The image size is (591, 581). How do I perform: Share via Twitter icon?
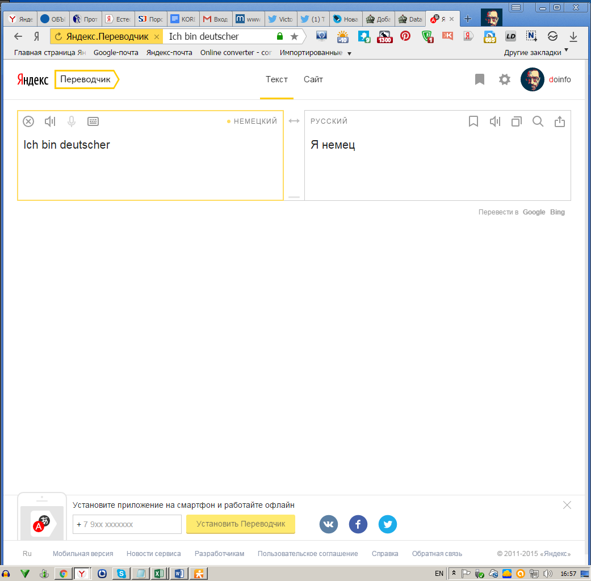(x=387, y=524)
